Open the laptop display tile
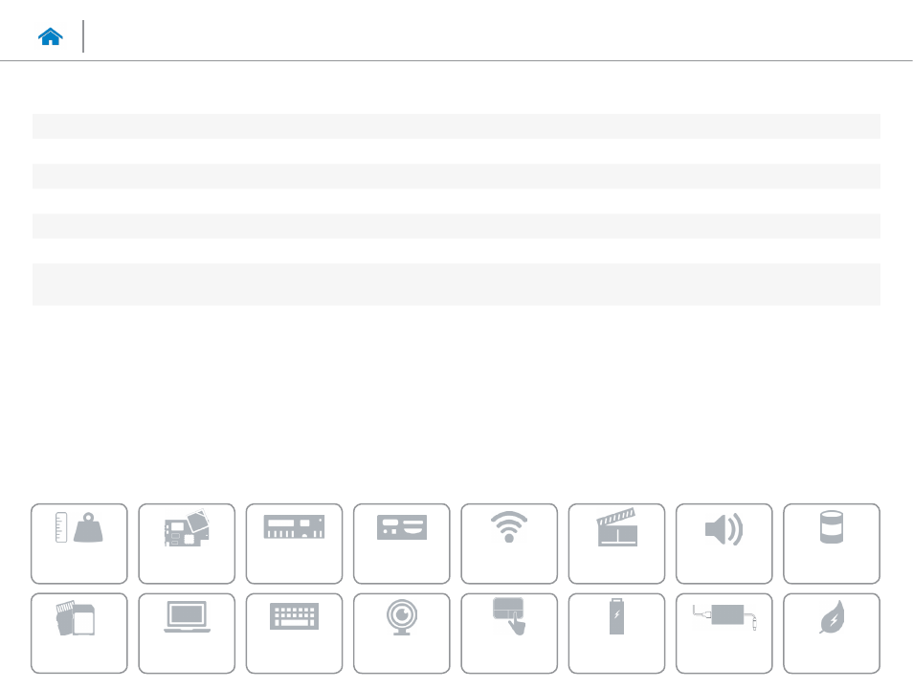Screen dimensions: 913x690 coord(187,633)
